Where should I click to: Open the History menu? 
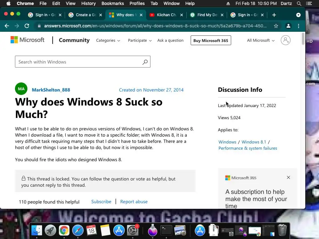click(x=88, y=3)
